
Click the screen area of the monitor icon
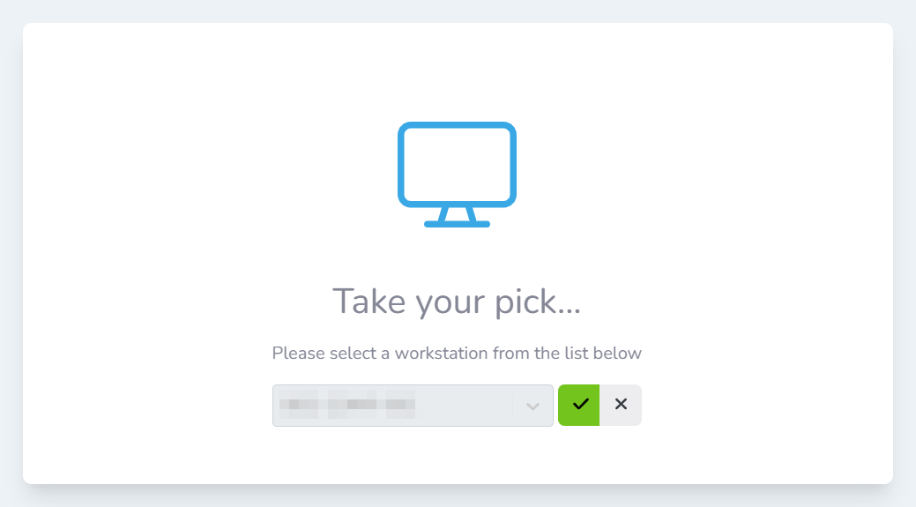click(457, 164)
